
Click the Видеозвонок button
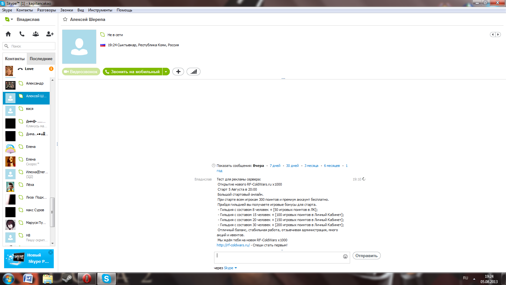pos(81,72)
